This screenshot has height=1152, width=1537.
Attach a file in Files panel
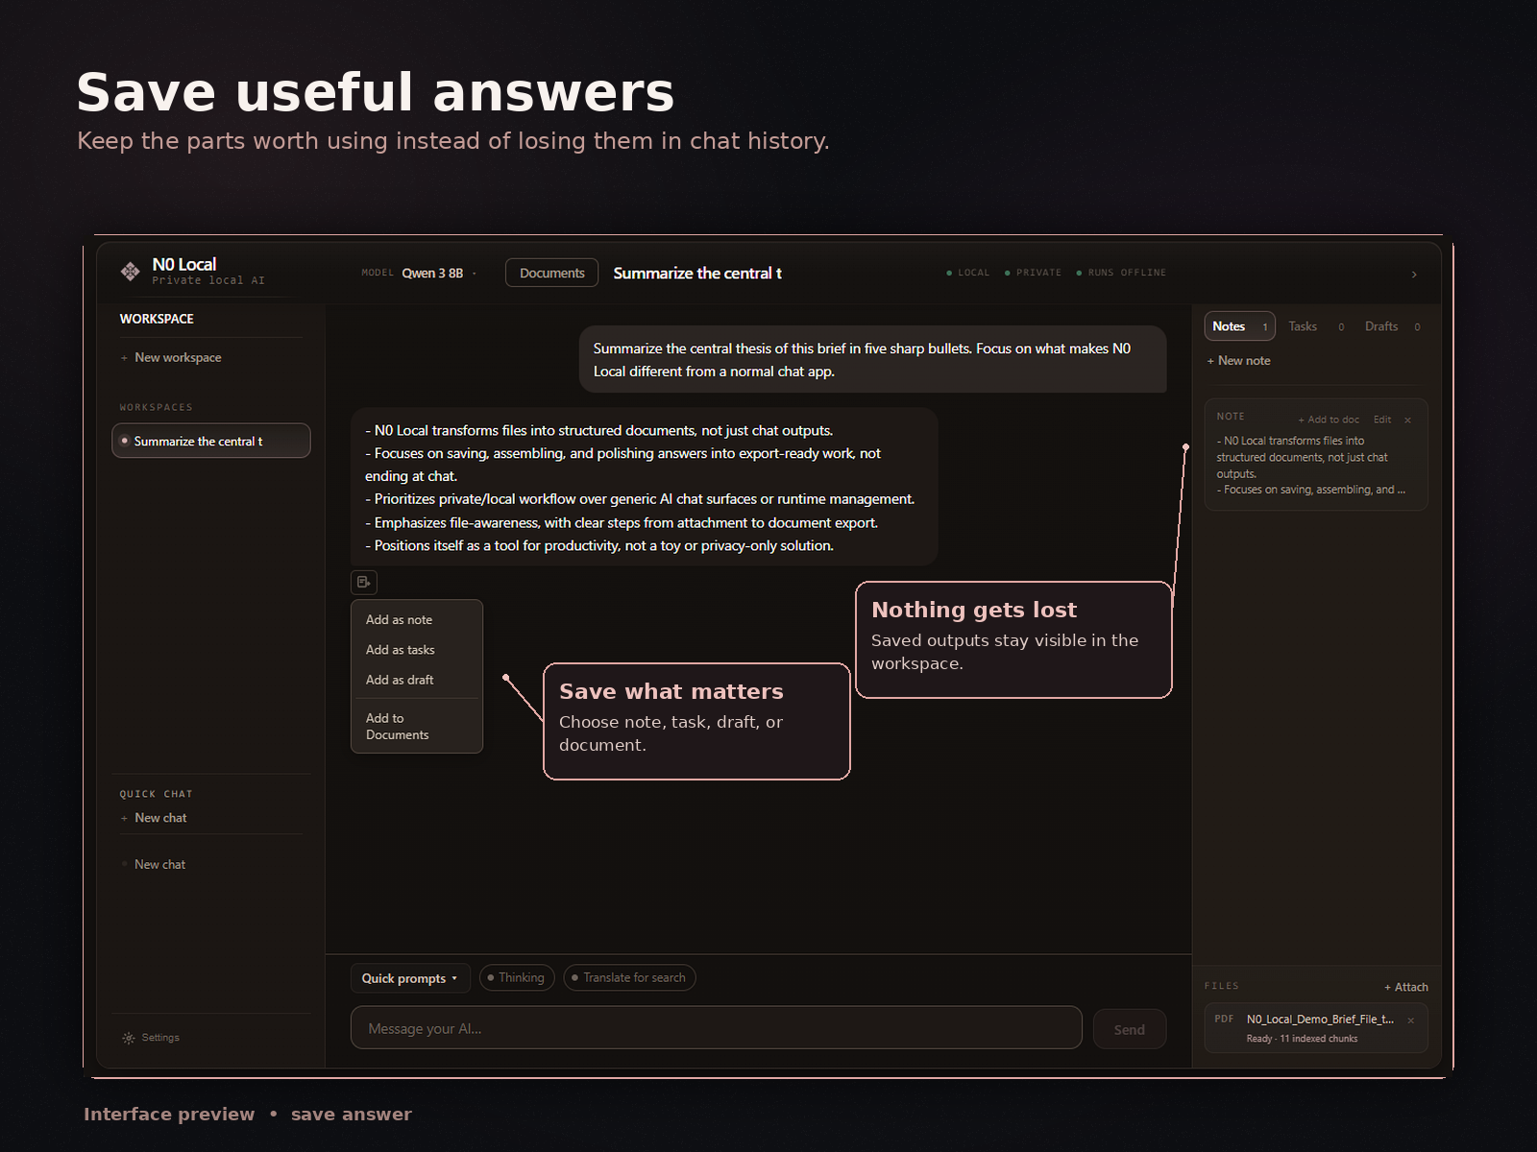(1405, 987)
